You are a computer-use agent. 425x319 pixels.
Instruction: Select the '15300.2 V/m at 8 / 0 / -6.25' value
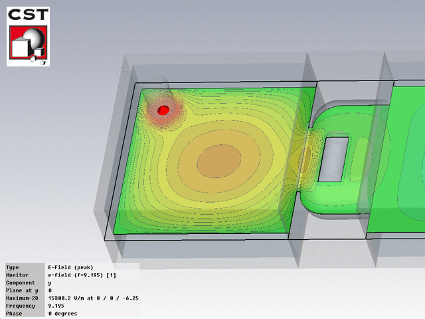(x=93, y=298)
